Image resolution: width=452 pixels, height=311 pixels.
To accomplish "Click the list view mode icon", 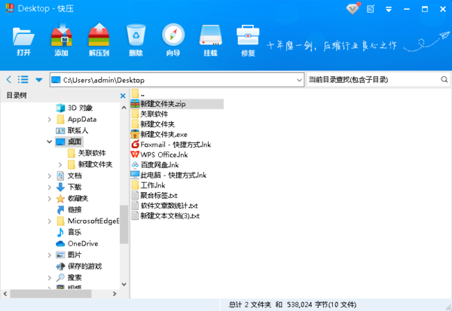I will click(23, 80).
